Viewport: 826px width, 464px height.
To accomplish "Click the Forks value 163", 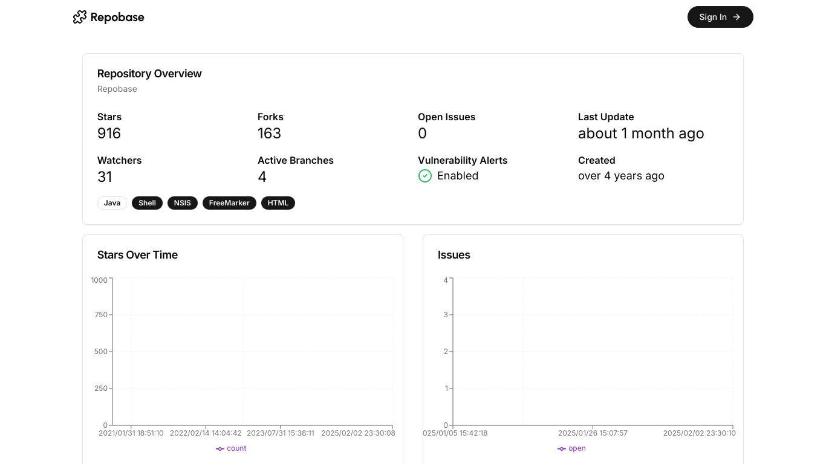I will (269, 134).
